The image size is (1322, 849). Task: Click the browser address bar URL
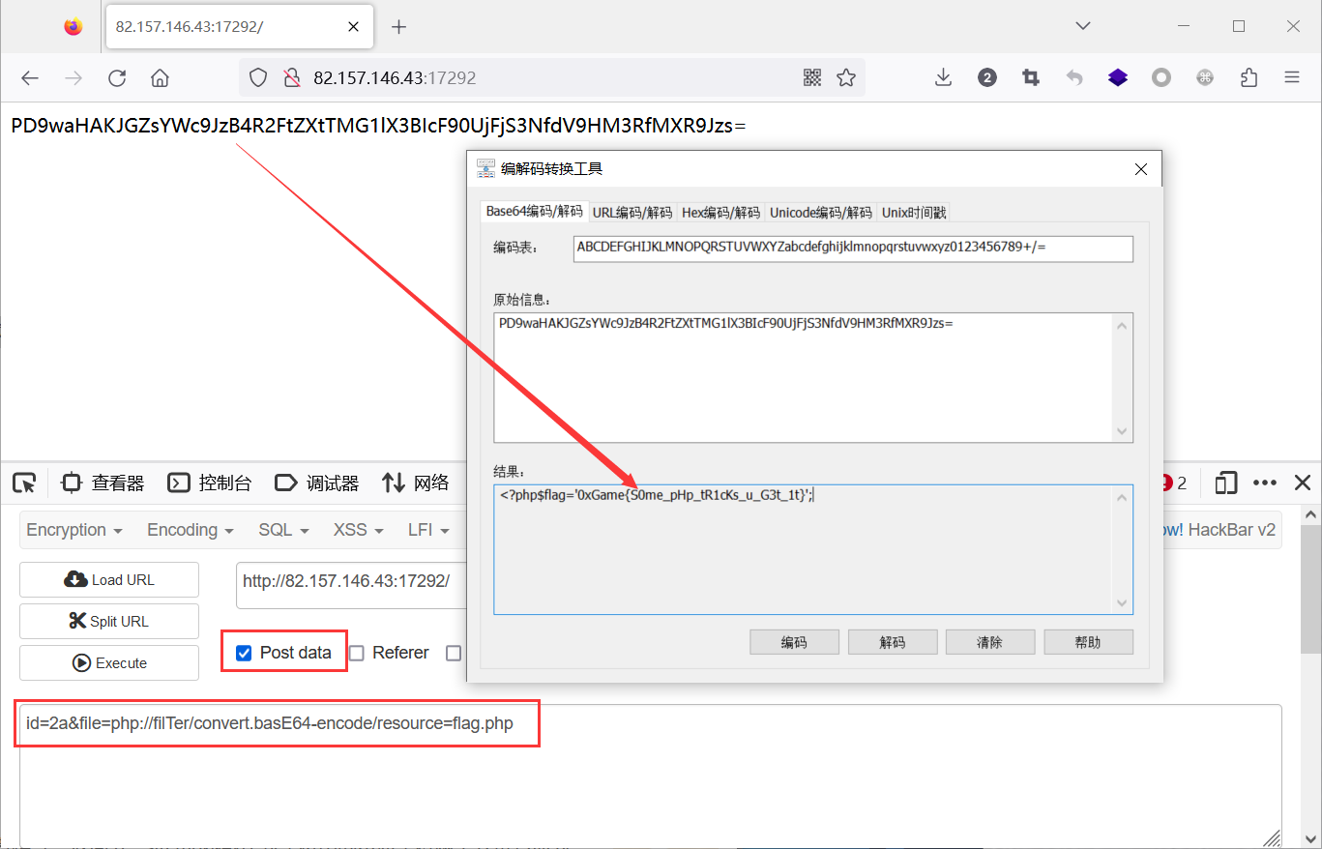(x=395, y=78)
